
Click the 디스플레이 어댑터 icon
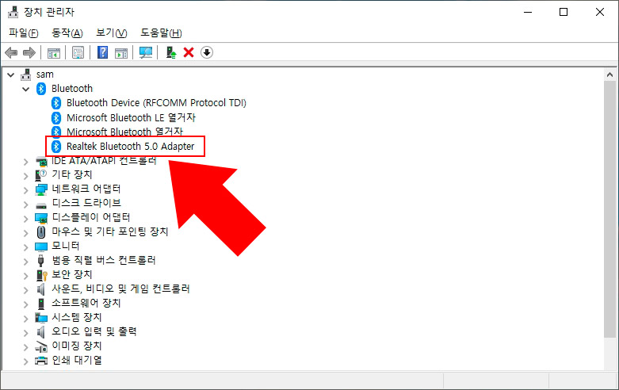pyautogui.click(x=41, y=218)
